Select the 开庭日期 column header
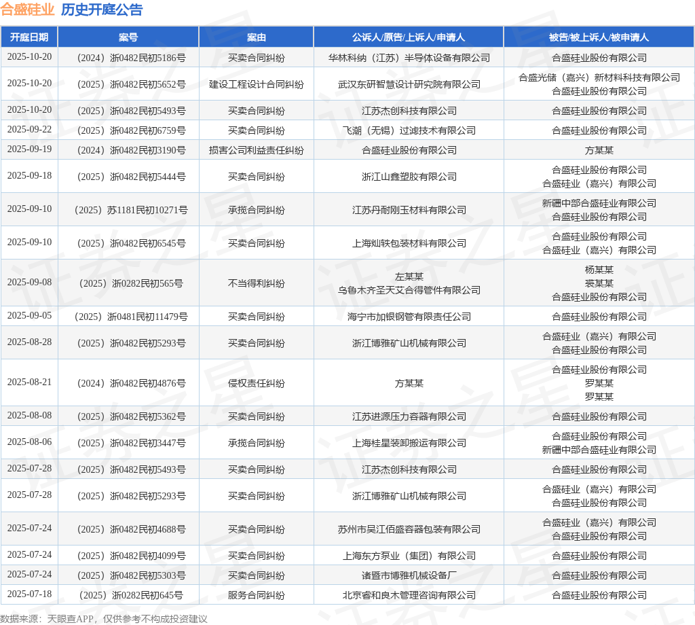Screen dimensions: 695x625 coord(29,37)
